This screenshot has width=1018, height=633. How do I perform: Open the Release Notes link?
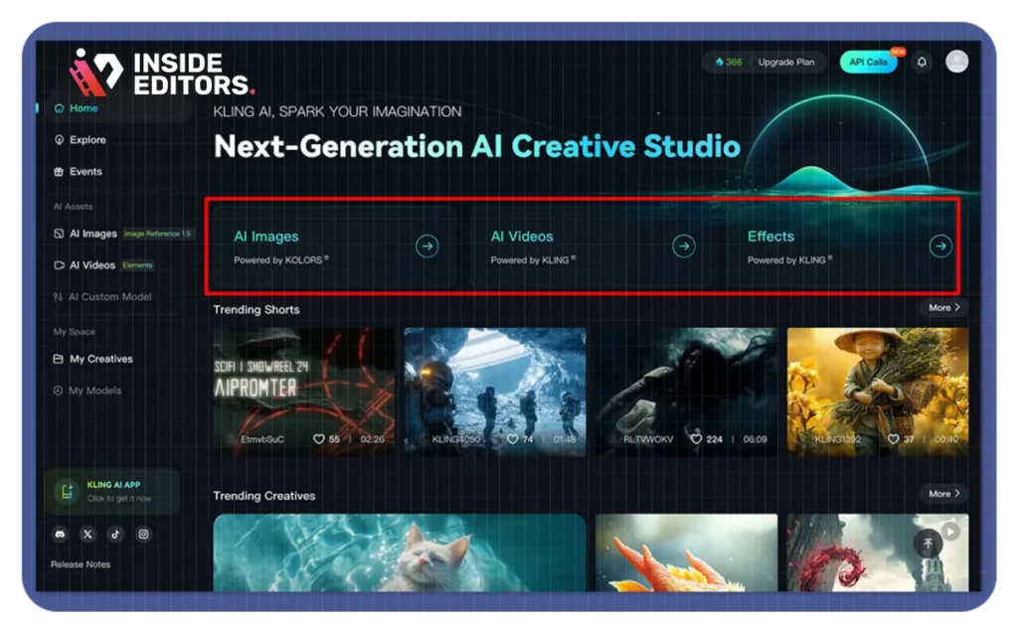pyautogui.click(x=81, y=564)
